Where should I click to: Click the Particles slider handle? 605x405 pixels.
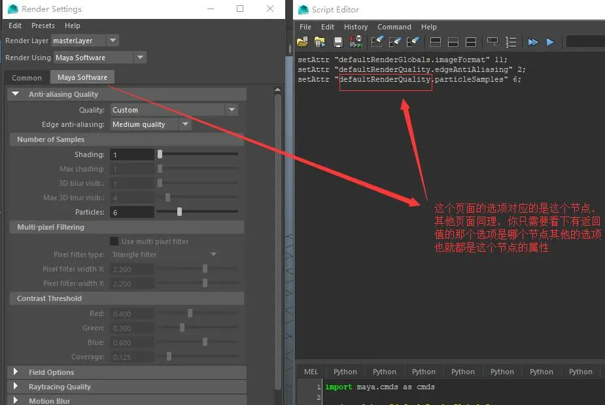pyautogui.click(x=179, y=211)
